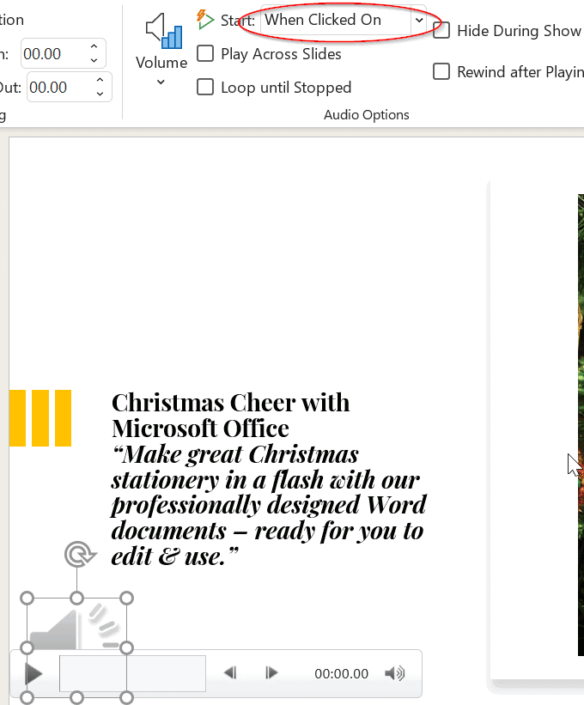
Task: Skip backward in the audio player
Action: [x=230, y=674]
